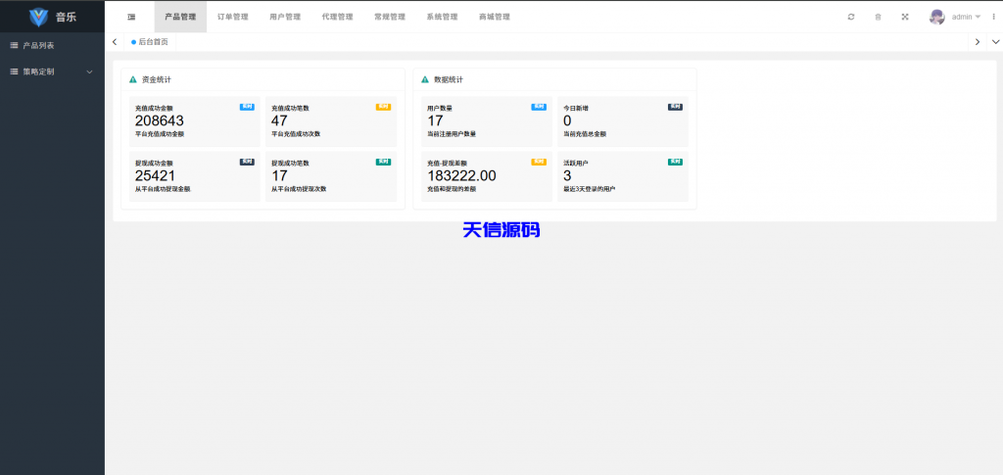Open the 用户管理 tab

[x=285, y=18]
